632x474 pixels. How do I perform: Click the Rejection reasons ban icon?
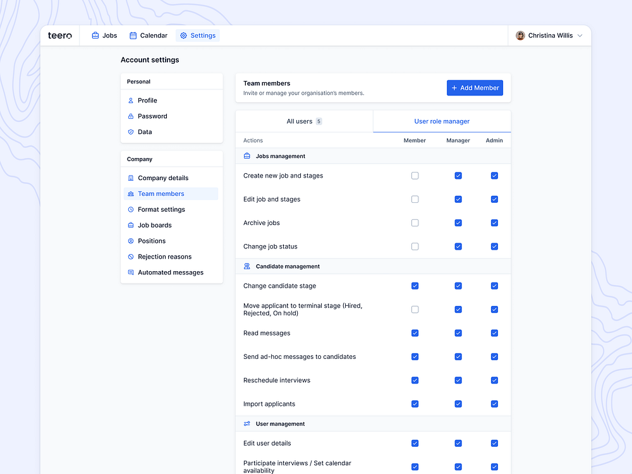(131, 257)
